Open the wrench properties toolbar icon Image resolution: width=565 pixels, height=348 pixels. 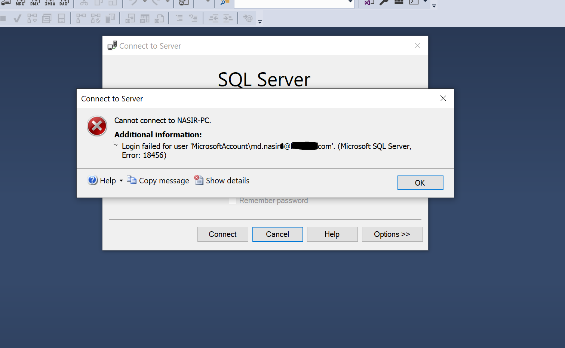click(x=384, y=2)
